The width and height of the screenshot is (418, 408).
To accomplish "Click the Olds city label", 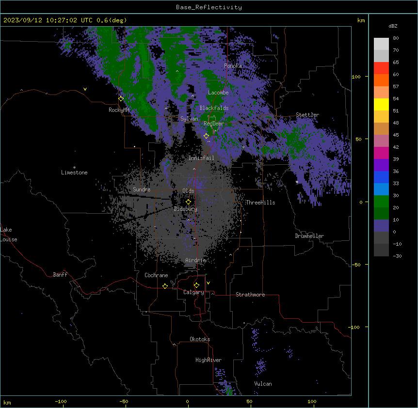I will pyautogui.click(x=188, y=191).
